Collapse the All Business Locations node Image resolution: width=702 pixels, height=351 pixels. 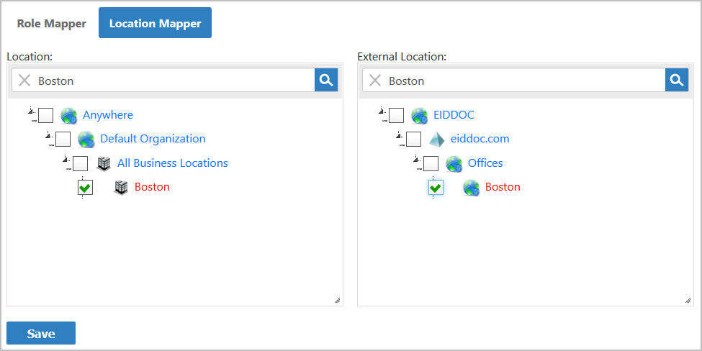point(66,160)
